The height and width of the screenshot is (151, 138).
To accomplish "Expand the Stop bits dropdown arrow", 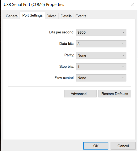I will 123,67.
